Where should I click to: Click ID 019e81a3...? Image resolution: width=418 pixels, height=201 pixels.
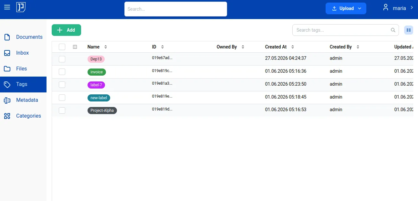coord(162,83)
